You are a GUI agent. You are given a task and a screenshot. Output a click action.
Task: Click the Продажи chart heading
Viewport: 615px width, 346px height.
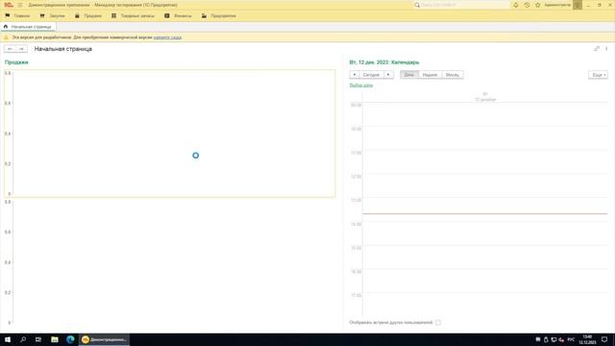click(16, 62)
